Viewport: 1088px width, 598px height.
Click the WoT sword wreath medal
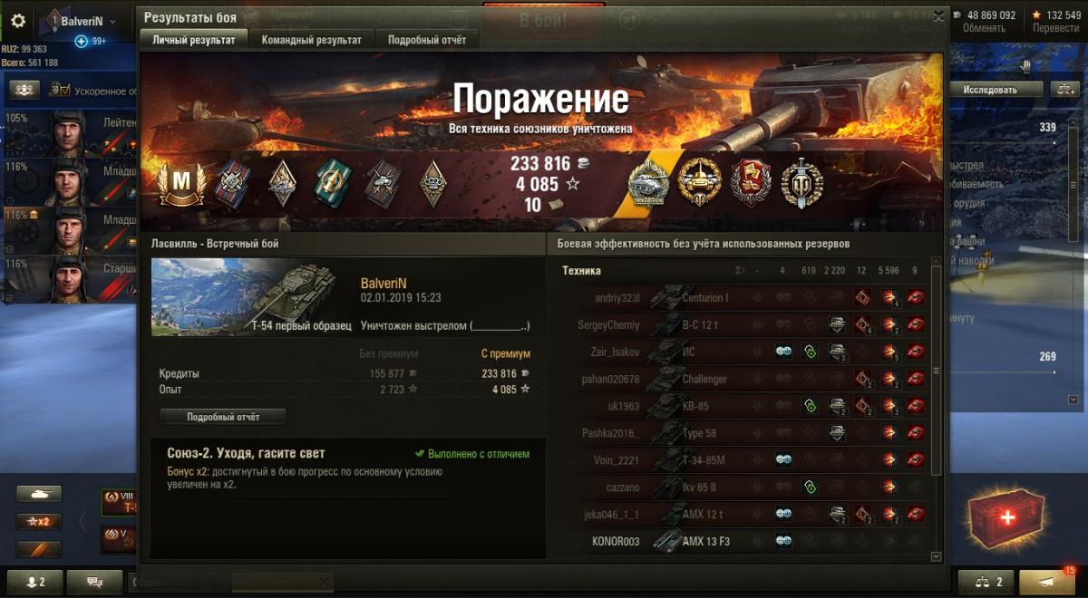pos(801,183)
